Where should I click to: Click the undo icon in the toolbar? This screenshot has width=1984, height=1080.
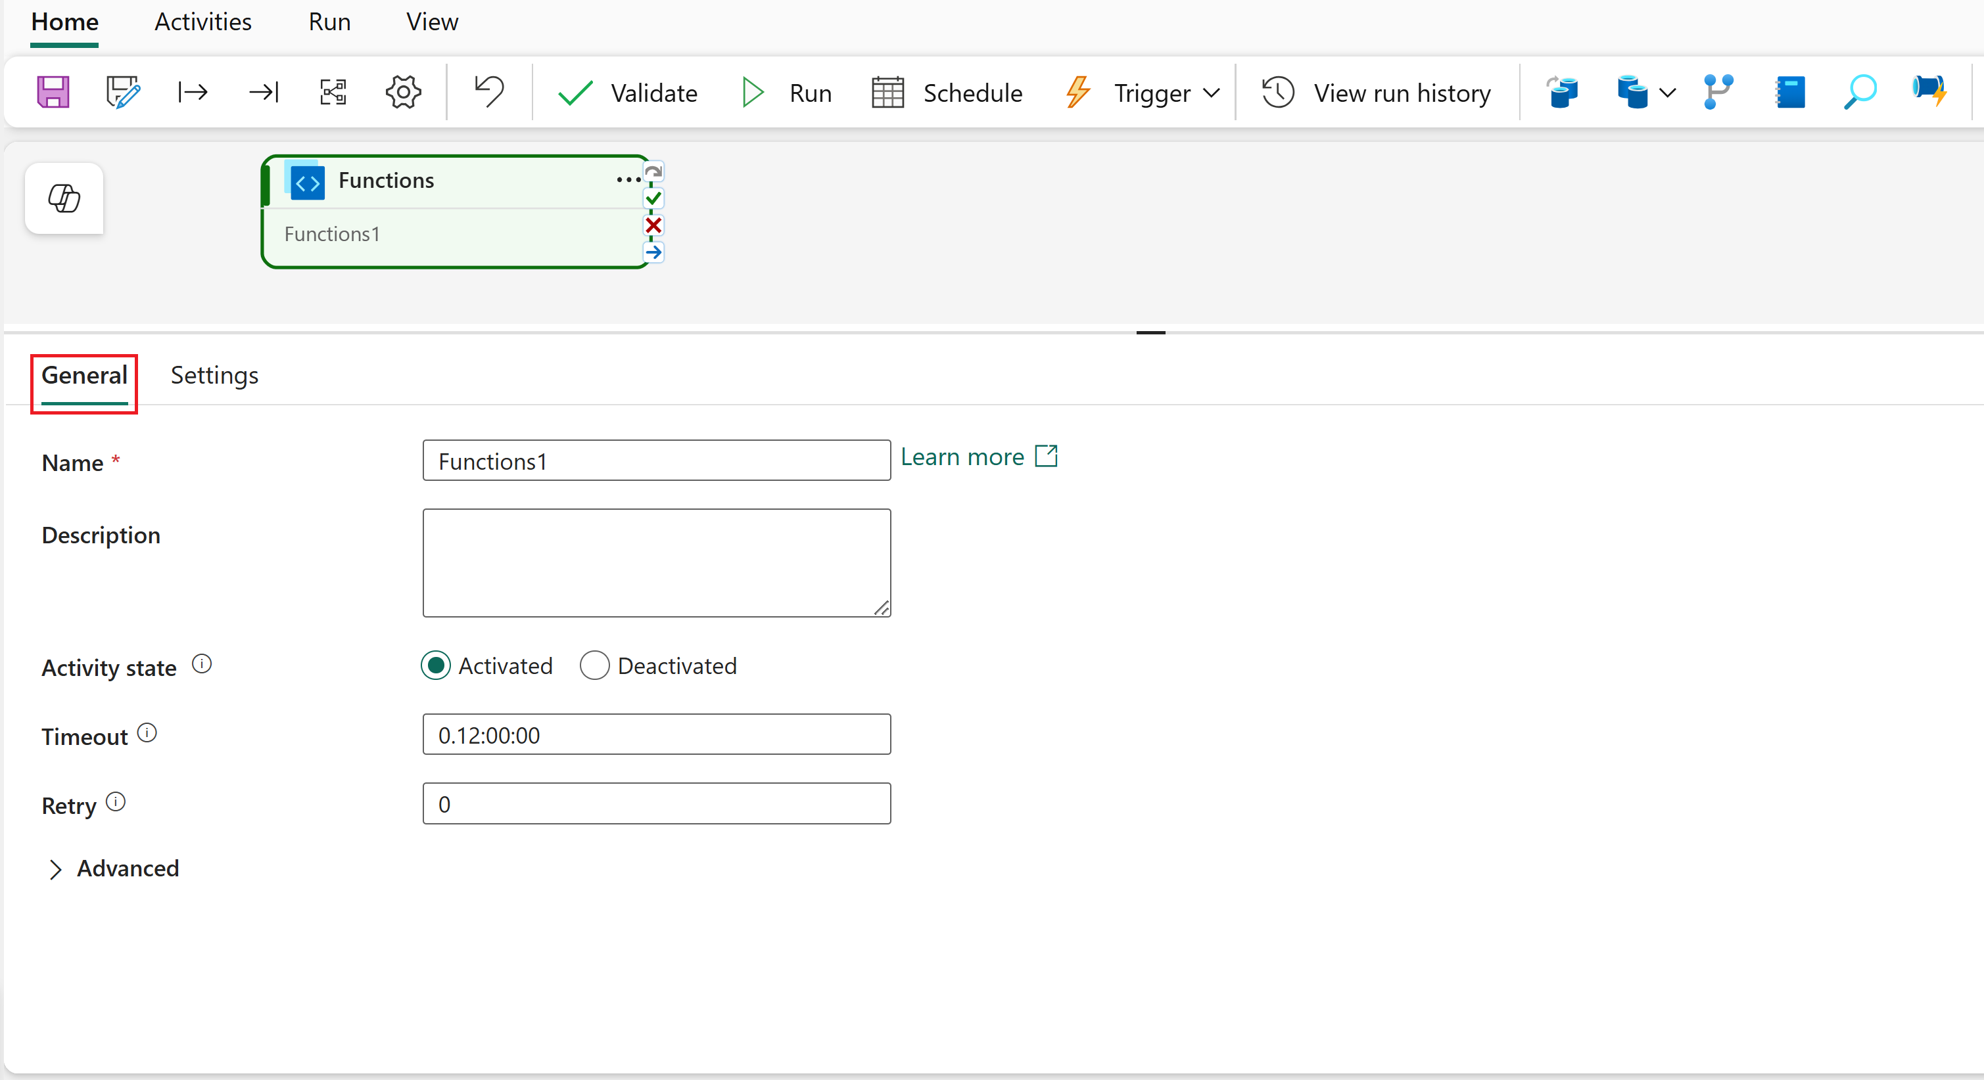pyautogui.click(x=488, y=91)
